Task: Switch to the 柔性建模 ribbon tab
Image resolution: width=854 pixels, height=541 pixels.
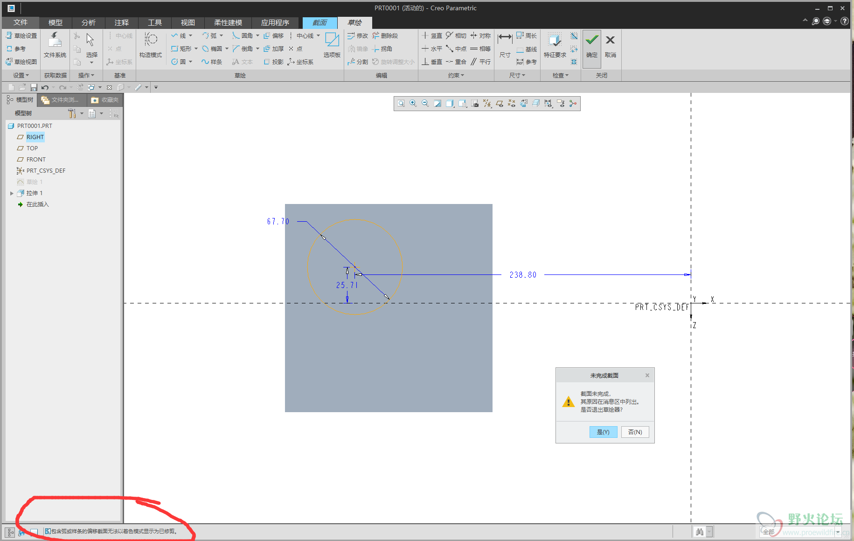Action: [228, 22]
